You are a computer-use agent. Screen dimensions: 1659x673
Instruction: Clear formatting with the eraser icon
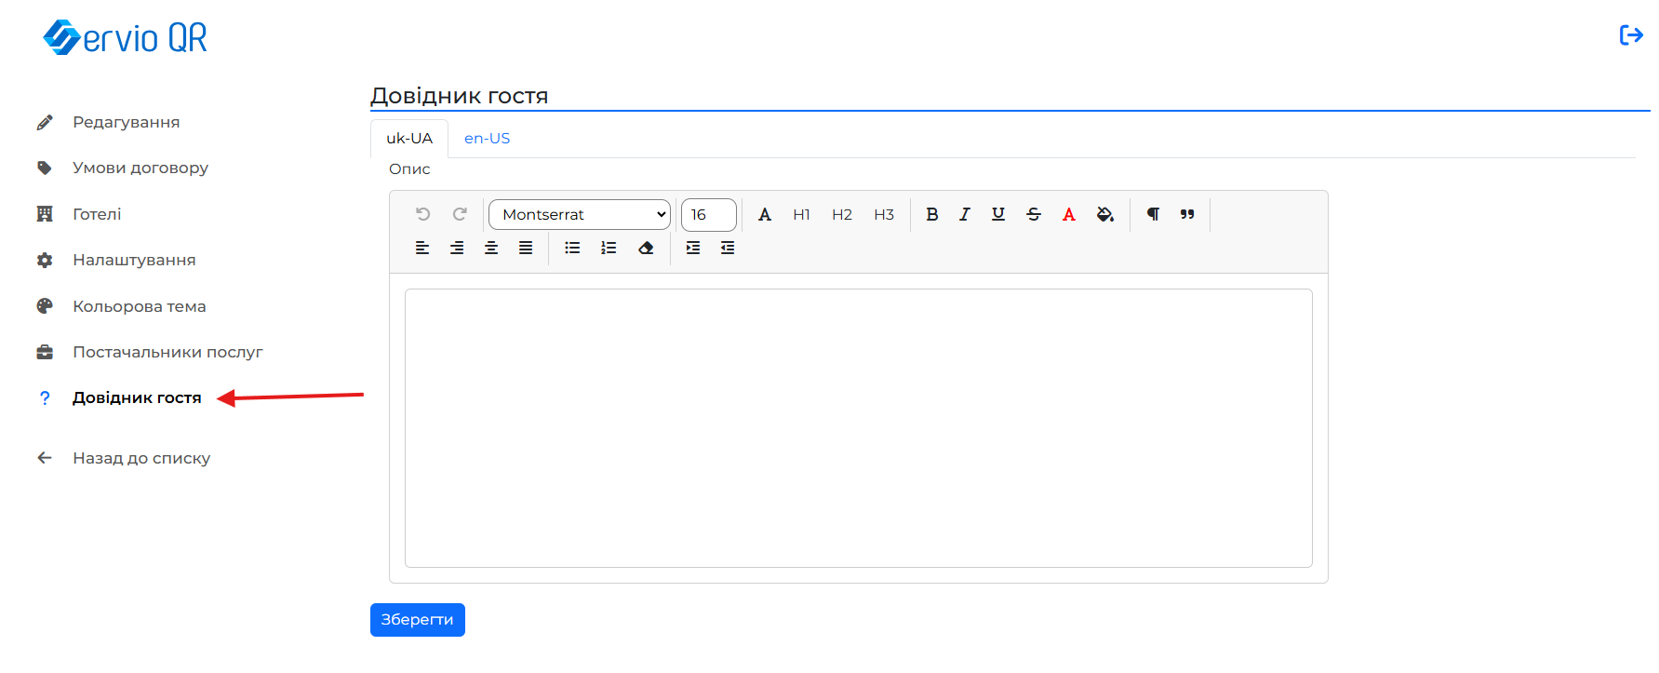(x=646, y=248)
